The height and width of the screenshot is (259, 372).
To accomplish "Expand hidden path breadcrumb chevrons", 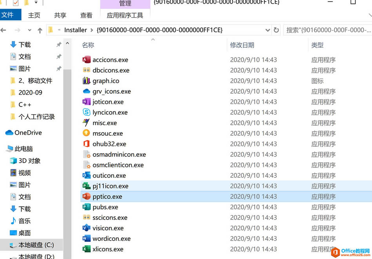I will tap(59, 30).
